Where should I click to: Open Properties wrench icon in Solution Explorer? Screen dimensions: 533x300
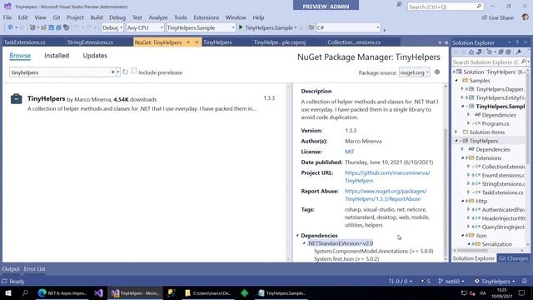[519, 52]
